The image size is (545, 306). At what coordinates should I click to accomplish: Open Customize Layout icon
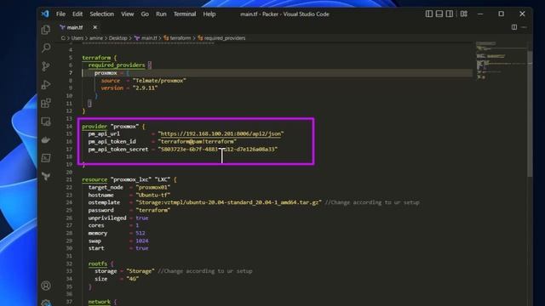(463, 14)
